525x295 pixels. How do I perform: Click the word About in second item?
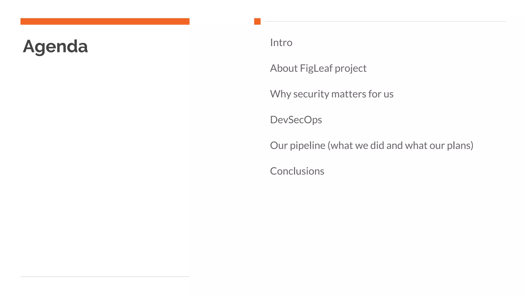(x=284, y=68)
